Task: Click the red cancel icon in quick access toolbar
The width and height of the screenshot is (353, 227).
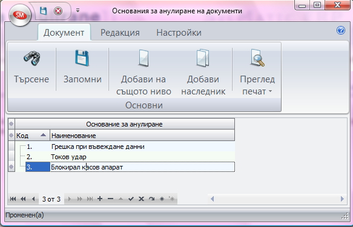Action: pos(58,11)
